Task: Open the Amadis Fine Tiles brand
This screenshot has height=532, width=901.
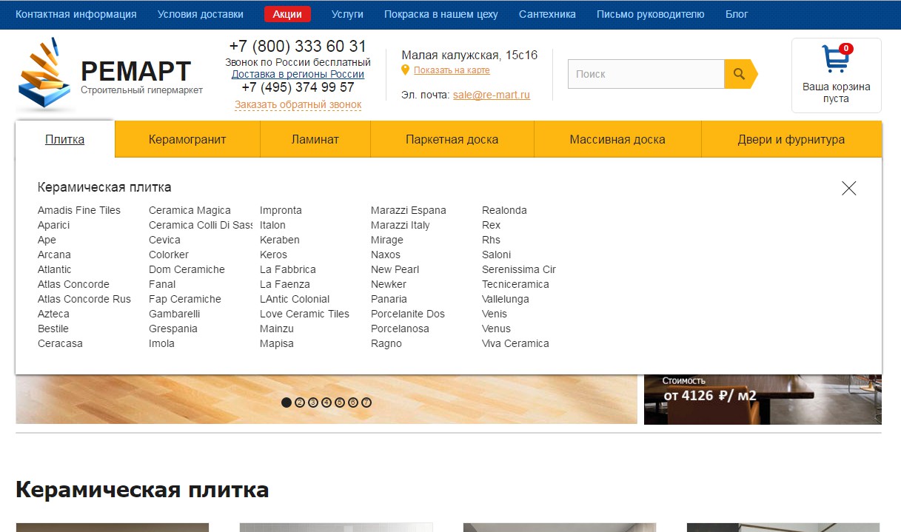Action: [79, 210]
